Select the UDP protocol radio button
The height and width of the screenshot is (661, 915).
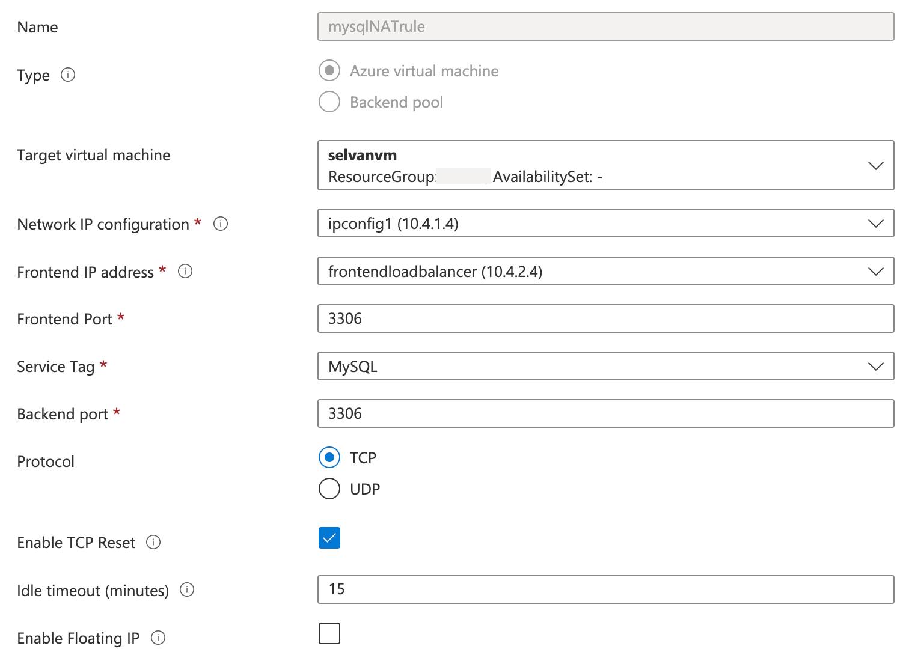[329, 489]
